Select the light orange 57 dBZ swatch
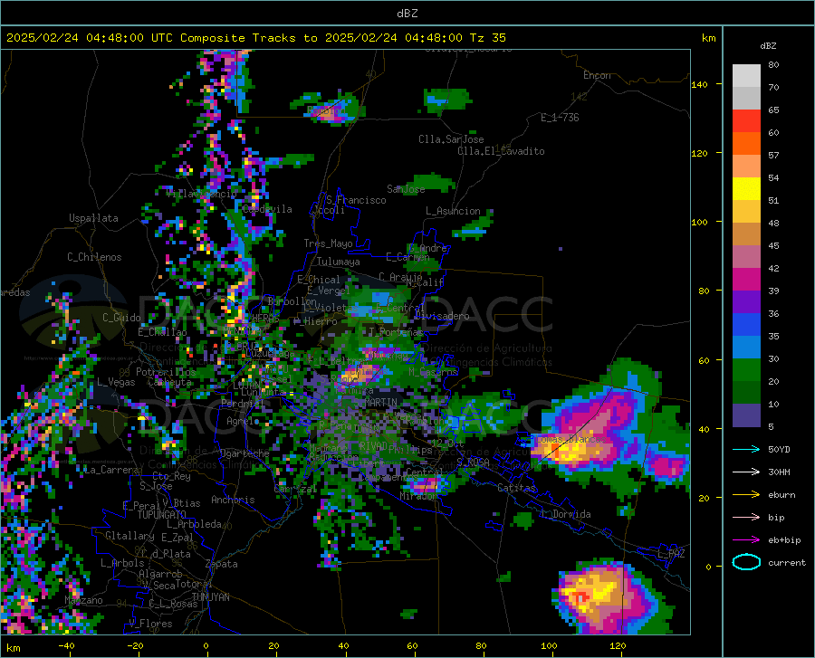 pos(746,167)
